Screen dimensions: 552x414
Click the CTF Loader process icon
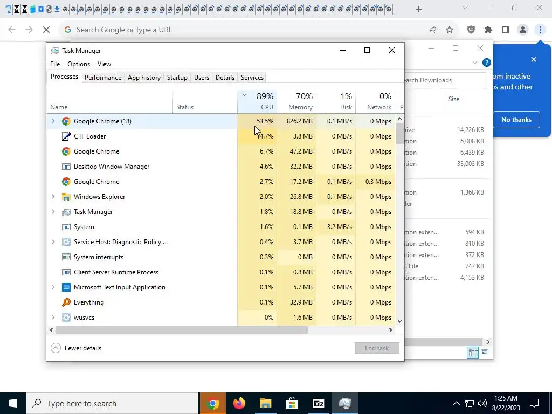pyautogui.click(x=66, y=136)
